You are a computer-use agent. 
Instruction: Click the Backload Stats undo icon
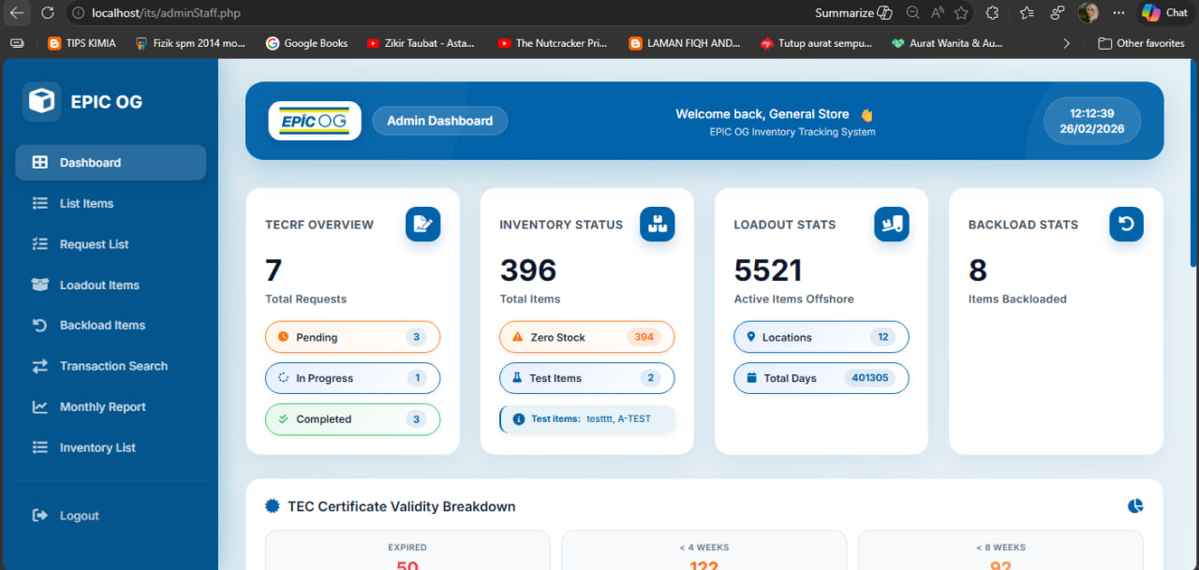point(1126,224)
